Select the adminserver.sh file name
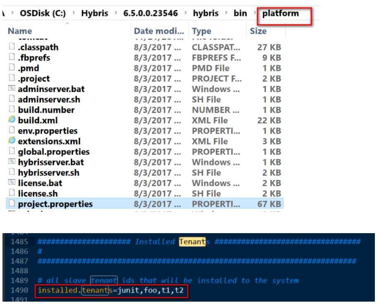 [49, 99]
